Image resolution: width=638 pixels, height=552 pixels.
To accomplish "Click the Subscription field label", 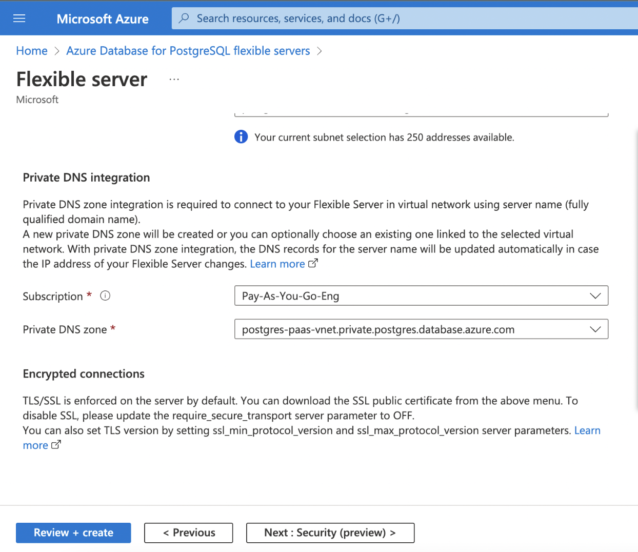I will [53, 297].
